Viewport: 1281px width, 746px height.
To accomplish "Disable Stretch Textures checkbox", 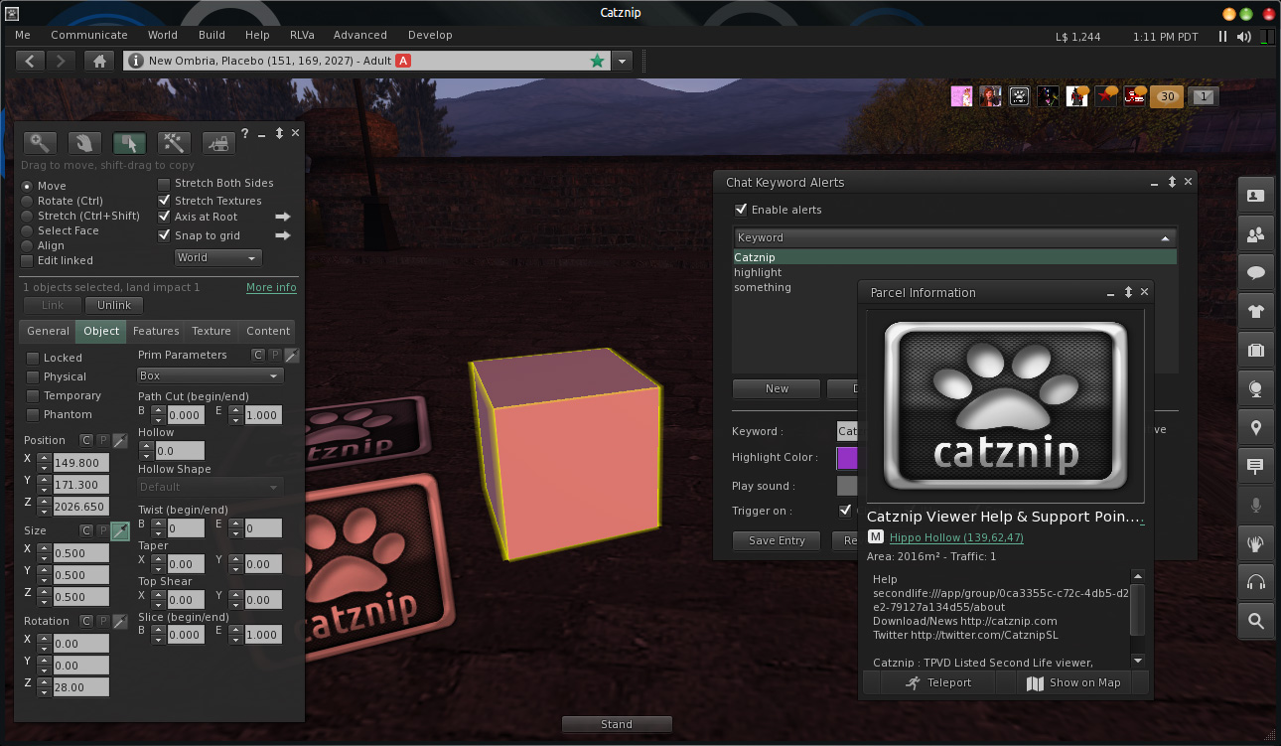I will [x=165, y=201].
